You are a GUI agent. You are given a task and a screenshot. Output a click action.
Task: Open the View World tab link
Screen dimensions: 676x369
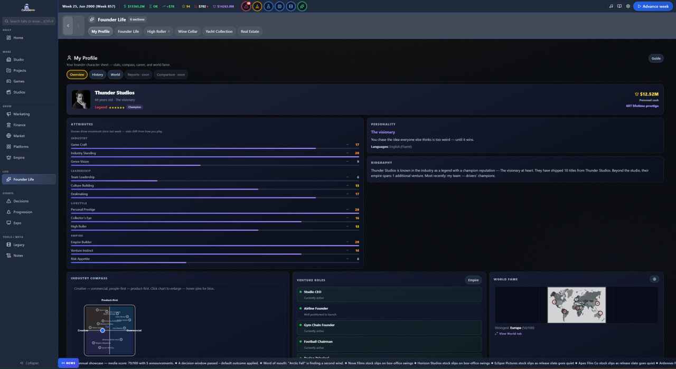[x=508, y=334]
